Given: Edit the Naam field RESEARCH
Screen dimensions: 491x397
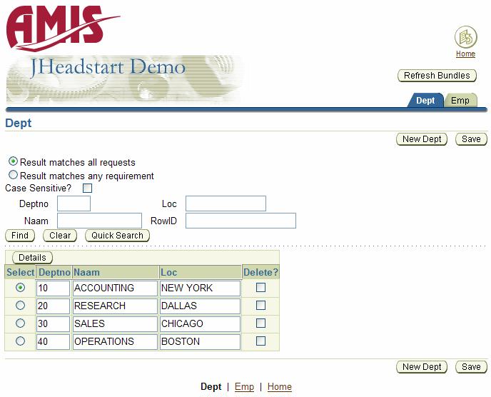Looking at the screenshot, I should (x=115, y=306).
